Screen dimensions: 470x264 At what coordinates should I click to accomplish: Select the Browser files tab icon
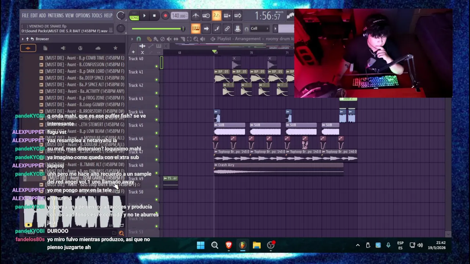point(45,48)
